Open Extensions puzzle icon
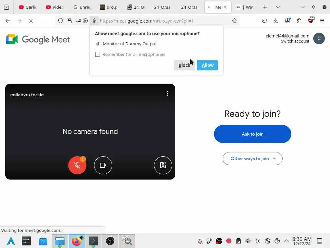This screenshot has width=330, height=248. click(299, 21)
